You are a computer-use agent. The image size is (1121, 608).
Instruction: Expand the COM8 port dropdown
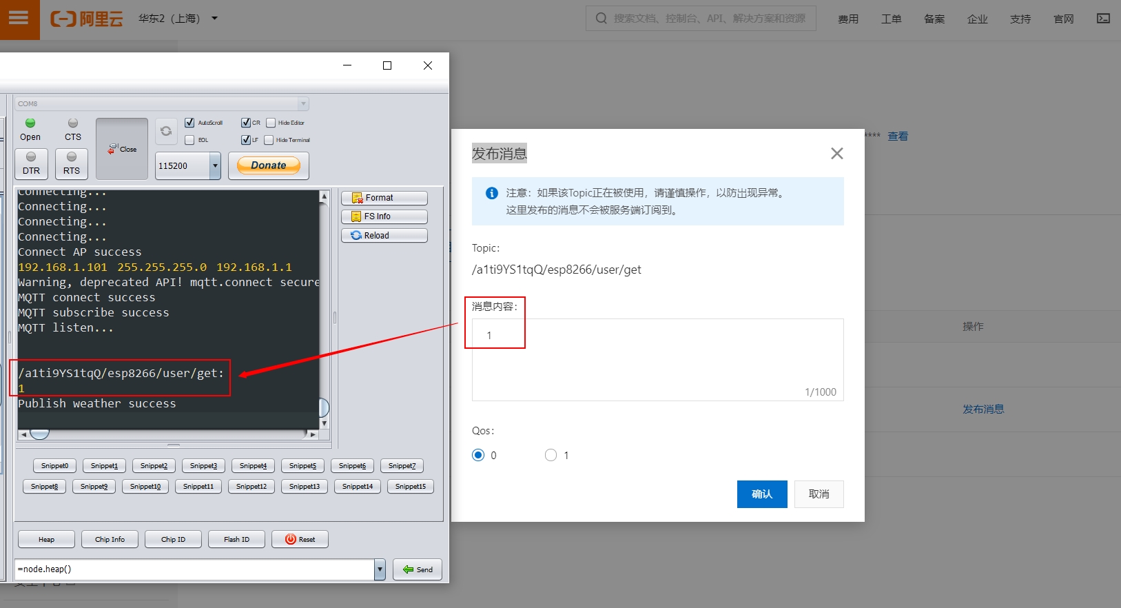pos(302,103)
